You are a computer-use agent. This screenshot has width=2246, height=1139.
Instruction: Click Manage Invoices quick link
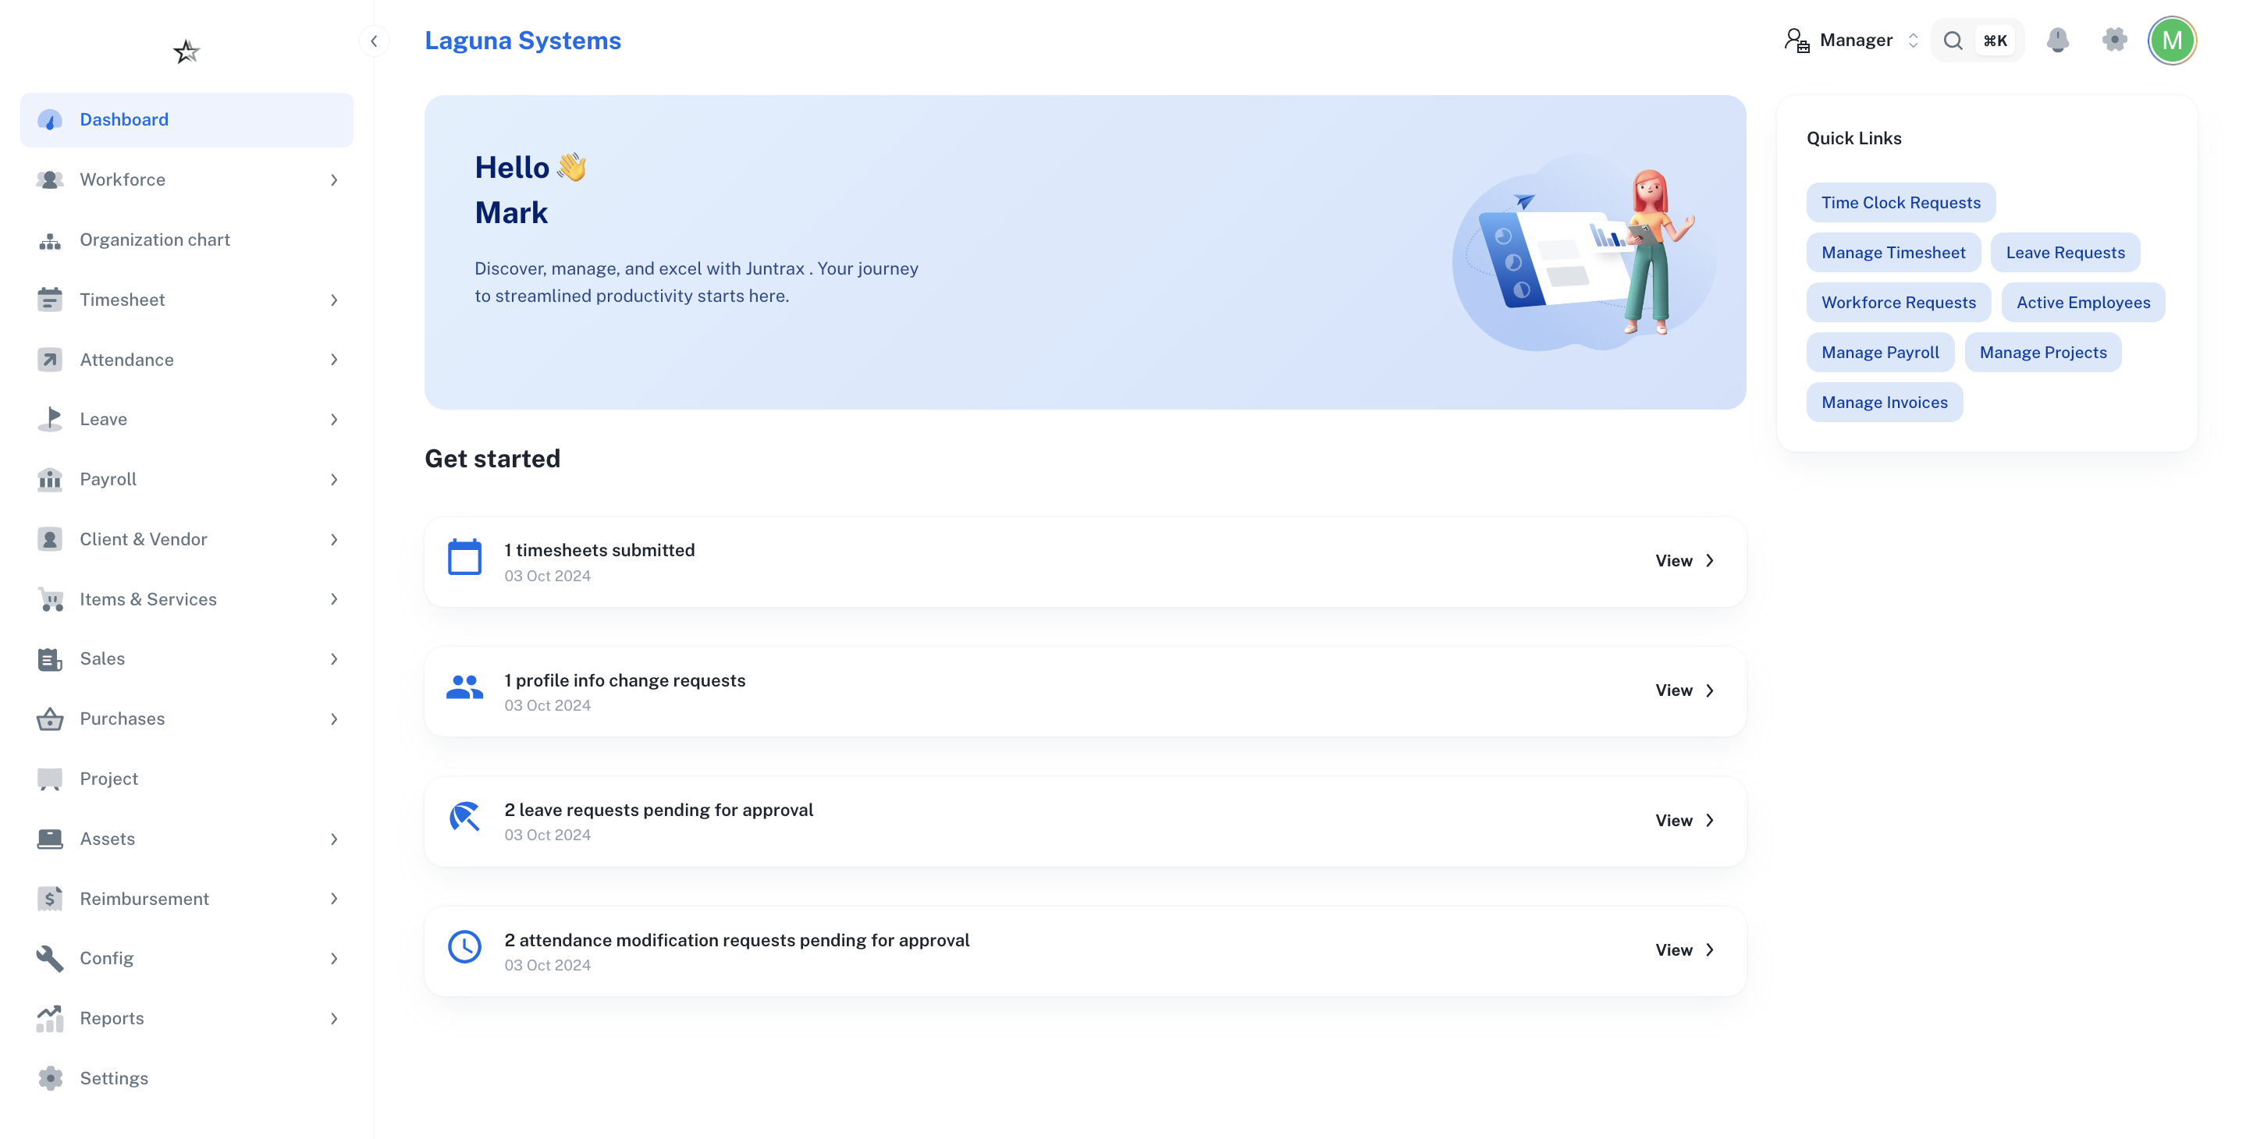1884,402
